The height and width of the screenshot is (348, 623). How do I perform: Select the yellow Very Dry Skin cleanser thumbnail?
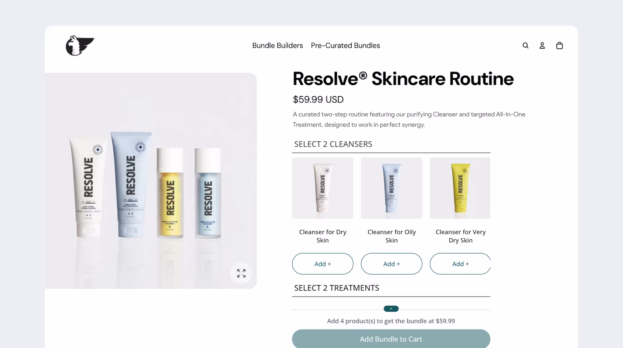(x=460, y=188)
